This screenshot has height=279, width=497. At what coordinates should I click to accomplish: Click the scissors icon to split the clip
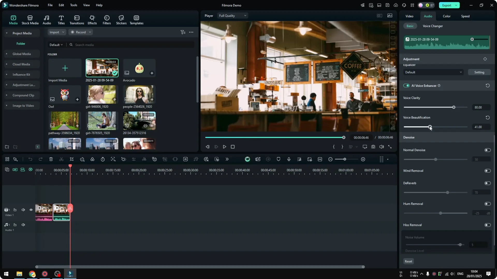61,159
